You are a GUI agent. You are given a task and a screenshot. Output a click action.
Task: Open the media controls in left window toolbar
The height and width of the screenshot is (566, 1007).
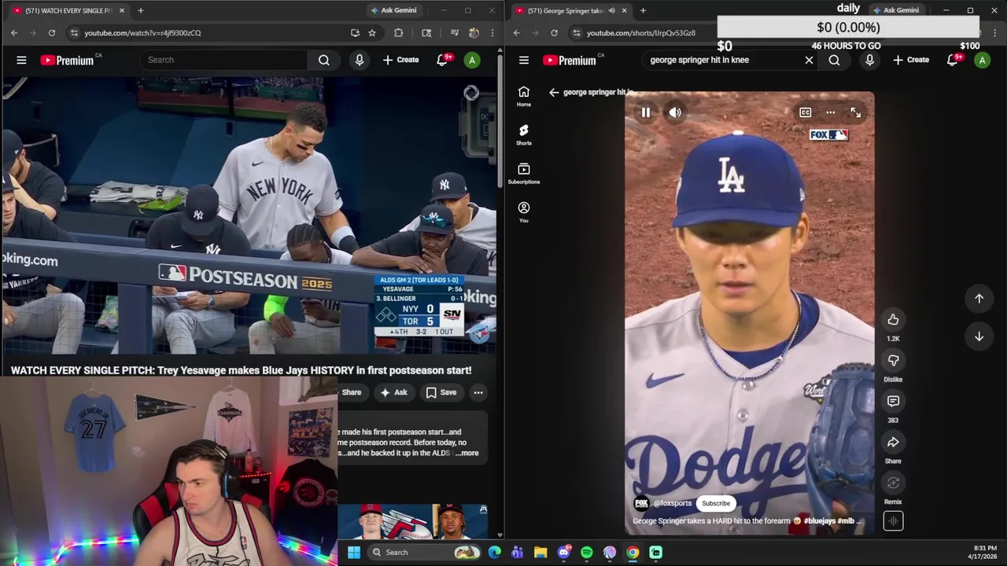[x=454, y=33]
